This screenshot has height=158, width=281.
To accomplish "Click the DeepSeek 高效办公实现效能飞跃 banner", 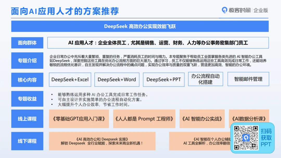I will click(140, 26).
